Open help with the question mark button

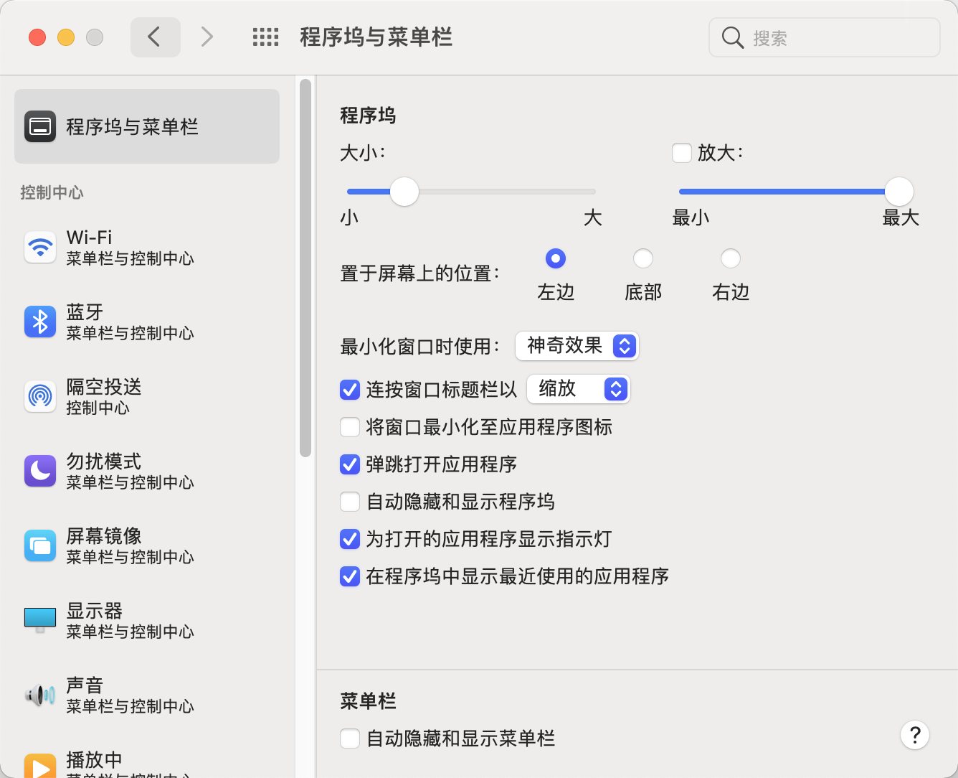(915, 735)
